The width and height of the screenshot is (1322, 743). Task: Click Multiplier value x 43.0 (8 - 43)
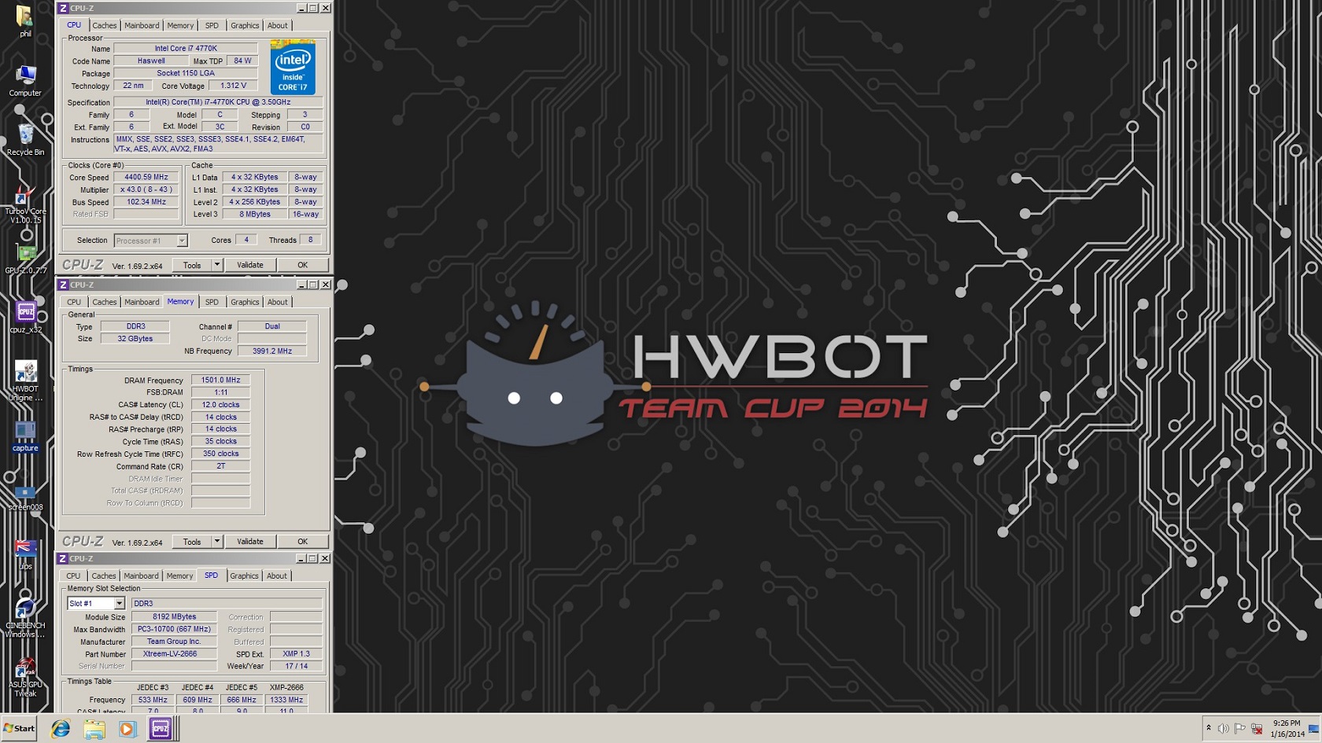pyautogui.click(x=146, y=189)
